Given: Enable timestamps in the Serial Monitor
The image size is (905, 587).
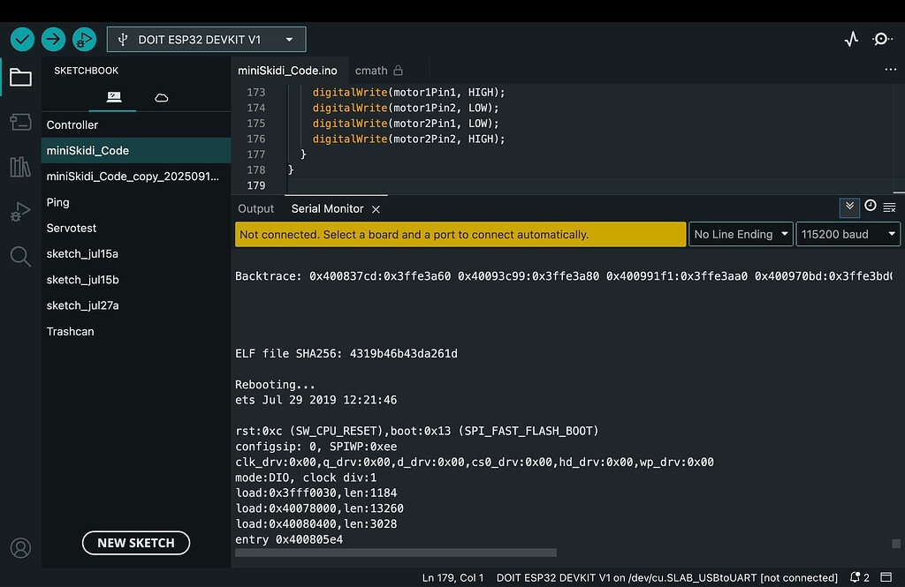Looking at the screenshot, I should click(x=870, y=205).
